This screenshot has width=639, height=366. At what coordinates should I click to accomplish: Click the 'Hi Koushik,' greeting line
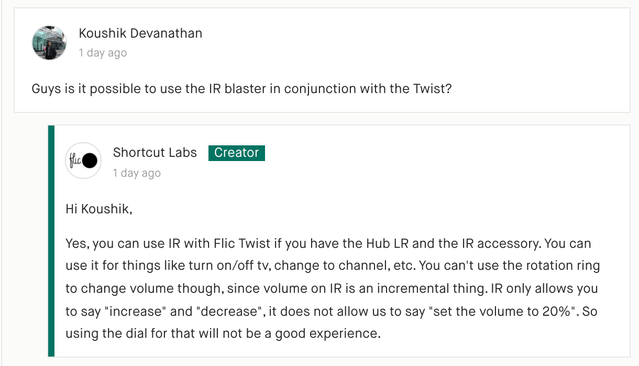point(99,210)
